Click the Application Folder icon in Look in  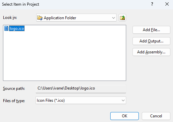[x=40, y=18]
